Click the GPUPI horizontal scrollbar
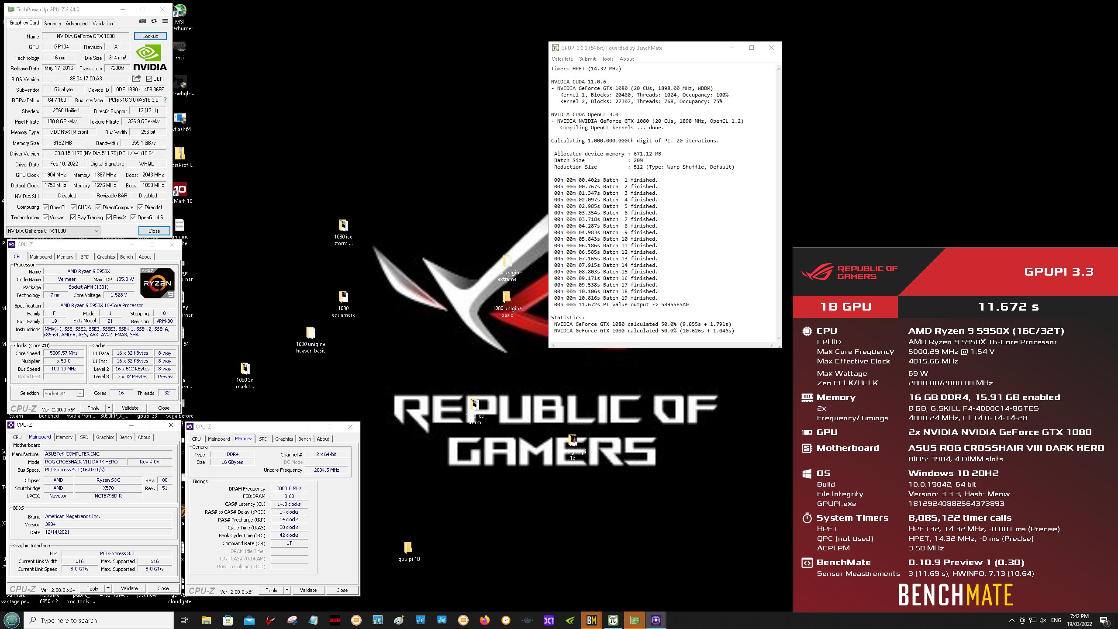Screen dimensions: 1118x629 [x=663, y=345]
